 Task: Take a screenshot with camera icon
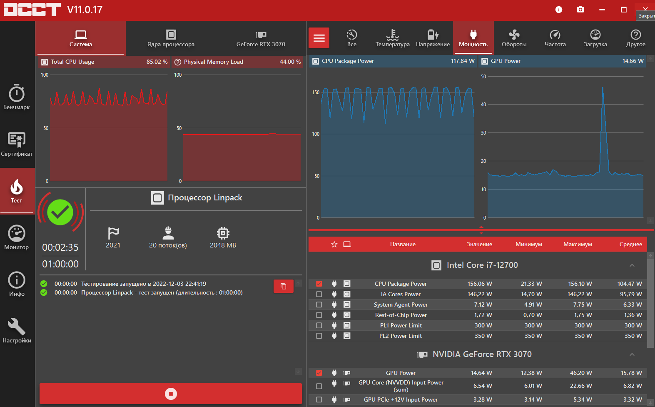coord(580,10)
